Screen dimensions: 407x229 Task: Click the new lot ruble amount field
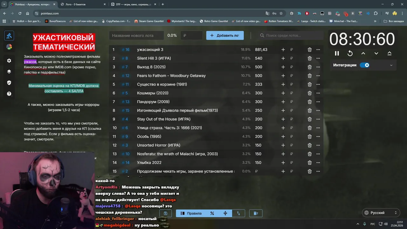click(191, 36)
